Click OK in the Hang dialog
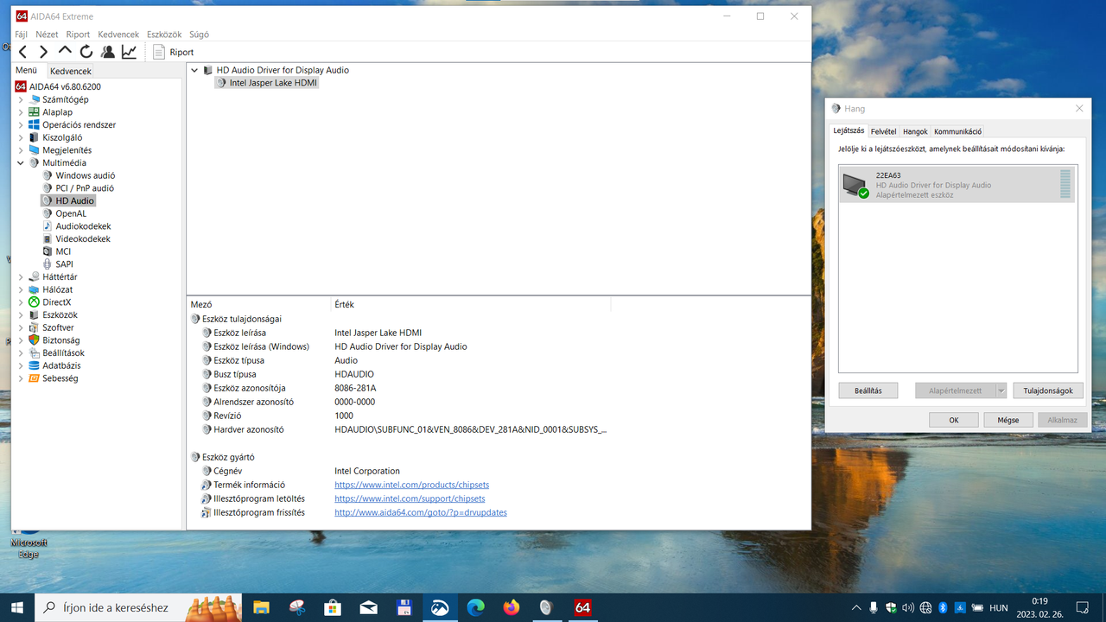Screen dimensions: 1106x622 (954, 420)
